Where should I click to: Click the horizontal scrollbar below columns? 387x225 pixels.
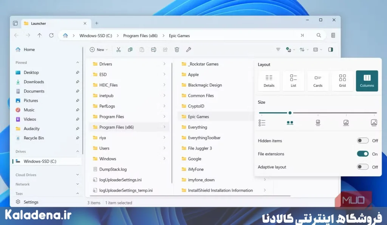click(x=190, y=196)
